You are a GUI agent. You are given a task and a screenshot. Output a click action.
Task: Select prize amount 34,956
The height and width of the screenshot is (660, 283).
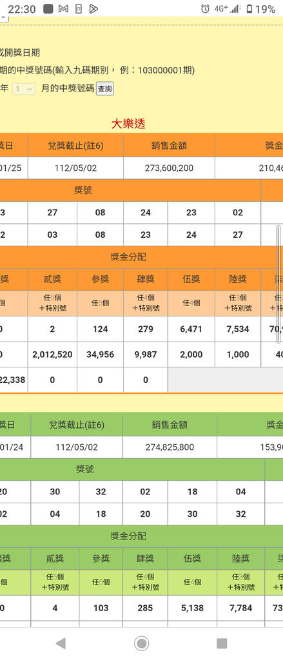point(100,354)
